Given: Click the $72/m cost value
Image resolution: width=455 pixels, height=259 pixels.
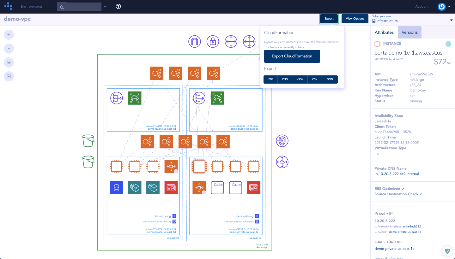Looking at the screenshot, I should [x=442, y=62].
